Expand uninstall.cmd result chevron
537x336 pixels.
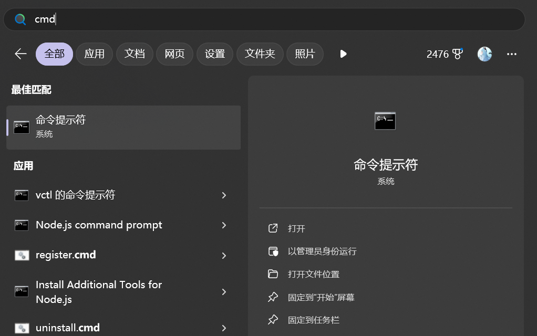(224, 328)
